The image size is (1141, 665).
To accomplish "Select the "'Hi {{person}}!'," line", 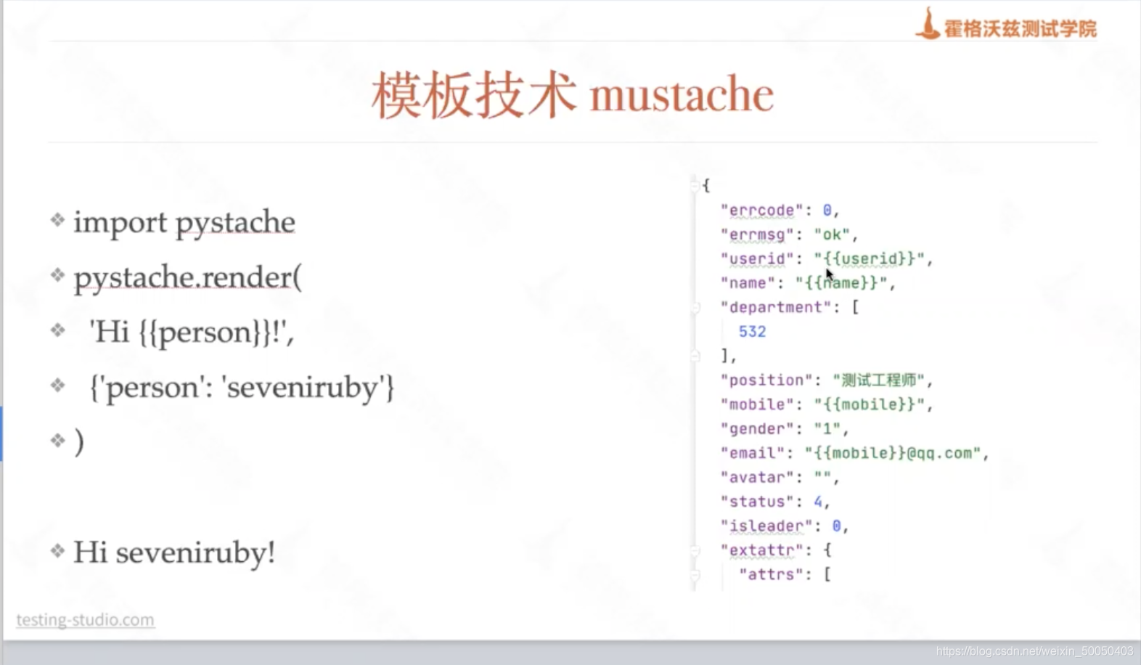I will 192,332.
